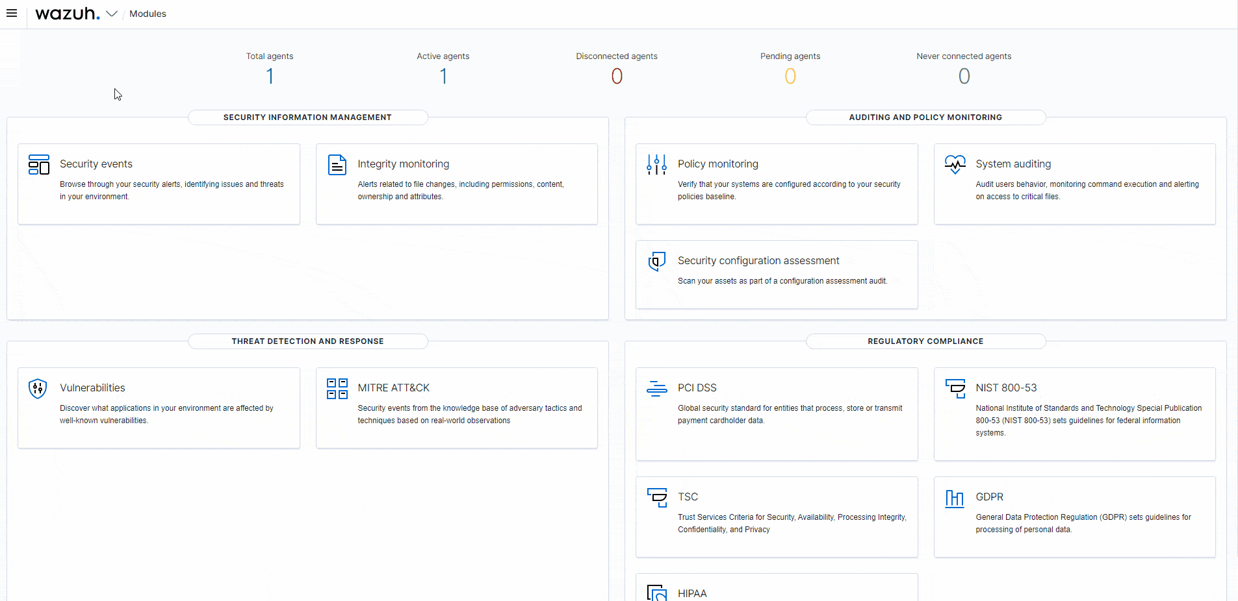Expand the Wazuh menu dropdown chevron
The width and height of the screenshot is (1238, 601).
(112, 14)
